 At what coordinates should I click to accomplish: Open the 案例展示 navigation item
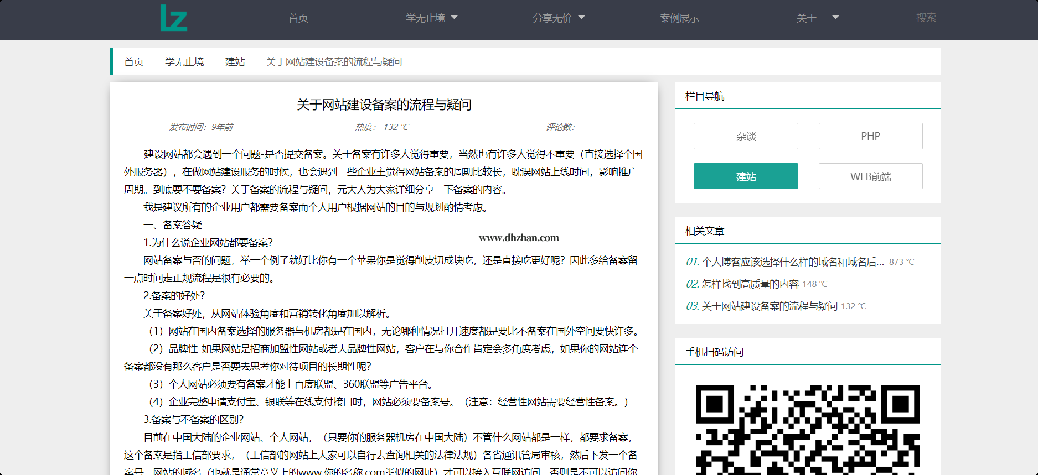click(x=679, y=18)
